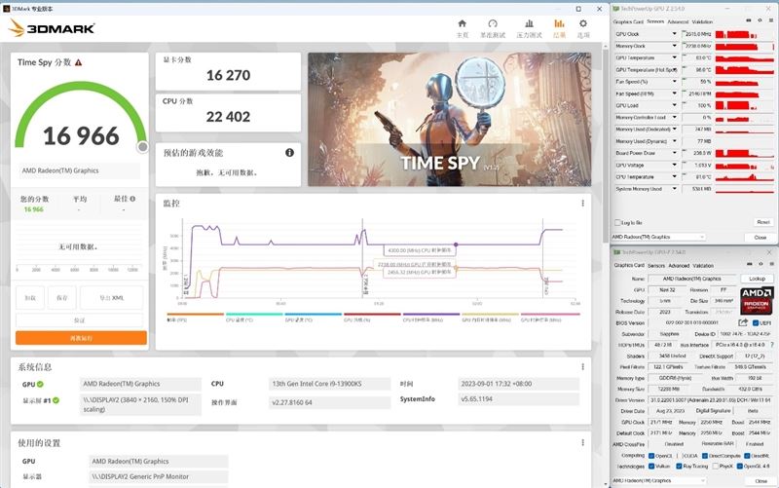779x488 pixels.
Task: Click the orange run again button
Action: (x=81, y=338)
